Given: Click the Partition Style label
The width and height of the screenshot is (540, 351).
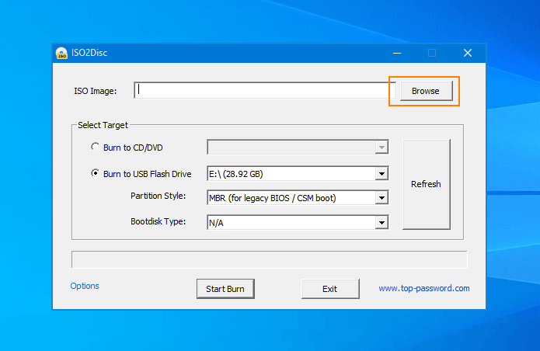Looking at the screenshot, I should 158,196.
